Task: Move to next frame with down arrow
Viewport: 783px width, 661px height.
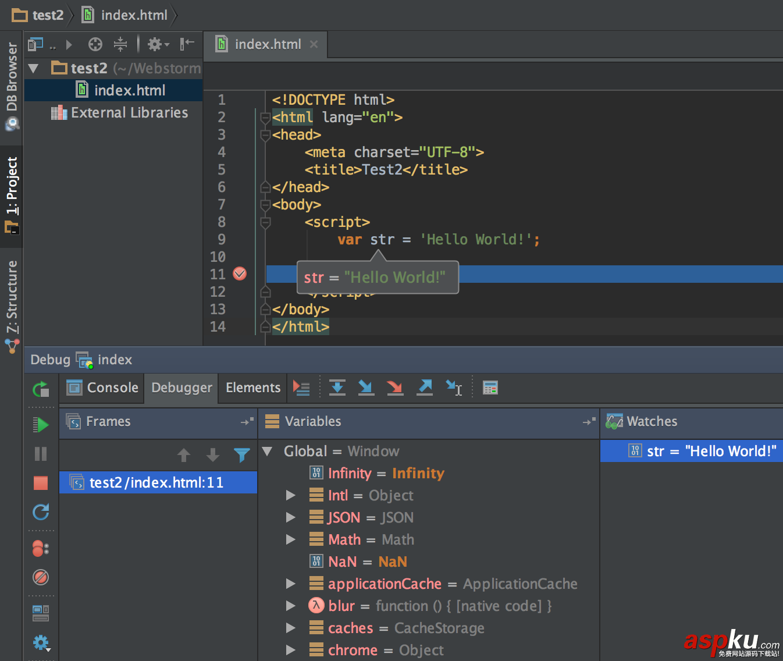Action: pos(213,455)
